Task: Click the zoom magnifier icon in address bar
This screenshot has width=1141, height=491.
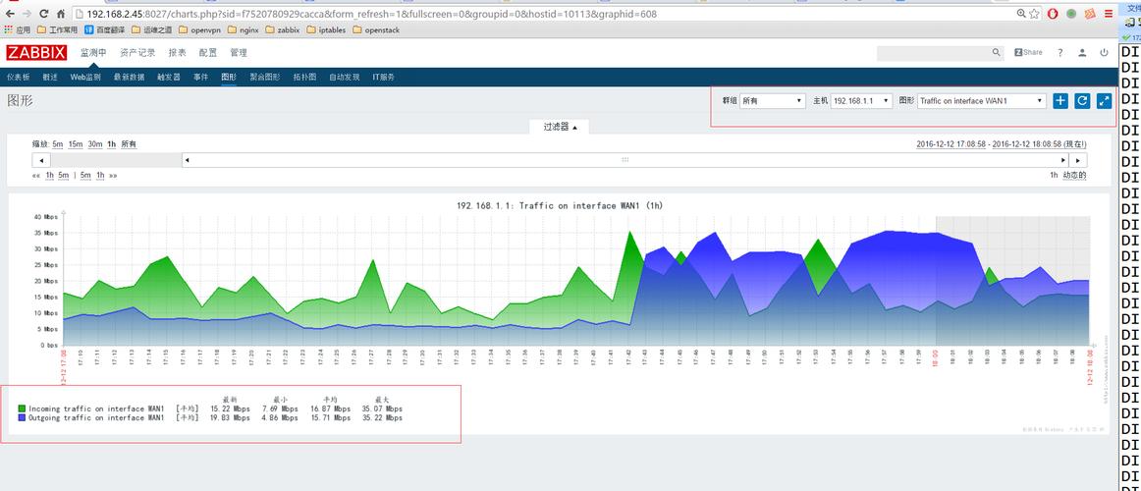Action: point(1021,14)
